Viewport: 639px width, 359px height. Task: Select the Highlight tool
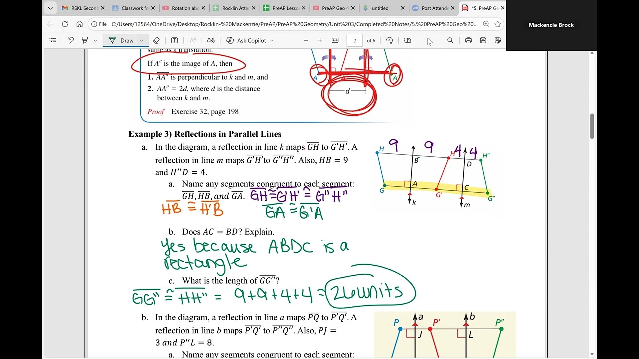pos(85,40)
